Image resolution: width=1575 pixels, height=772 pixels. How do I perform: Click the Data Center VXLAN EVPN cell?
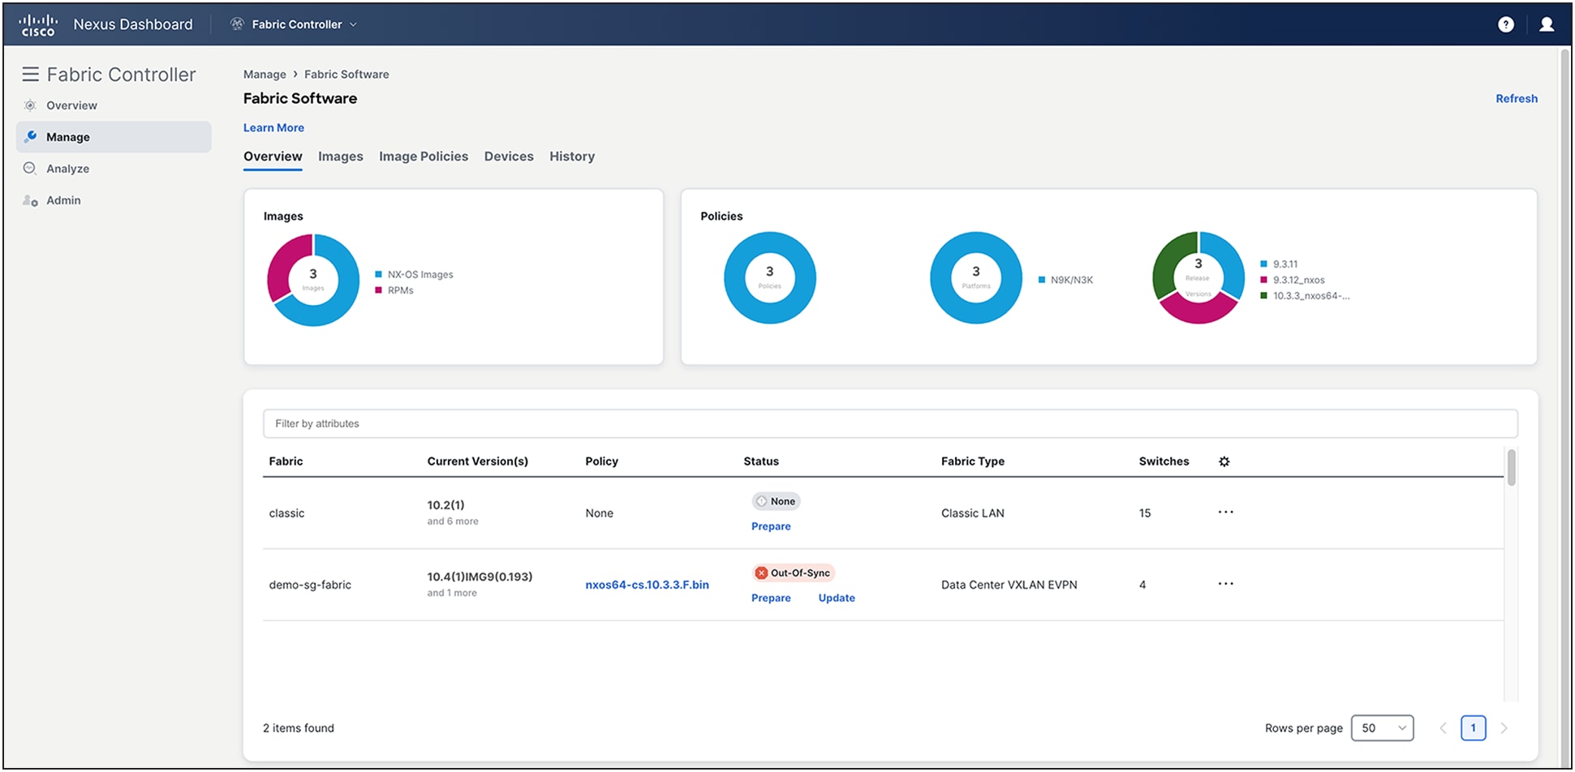pos(1009,585)
